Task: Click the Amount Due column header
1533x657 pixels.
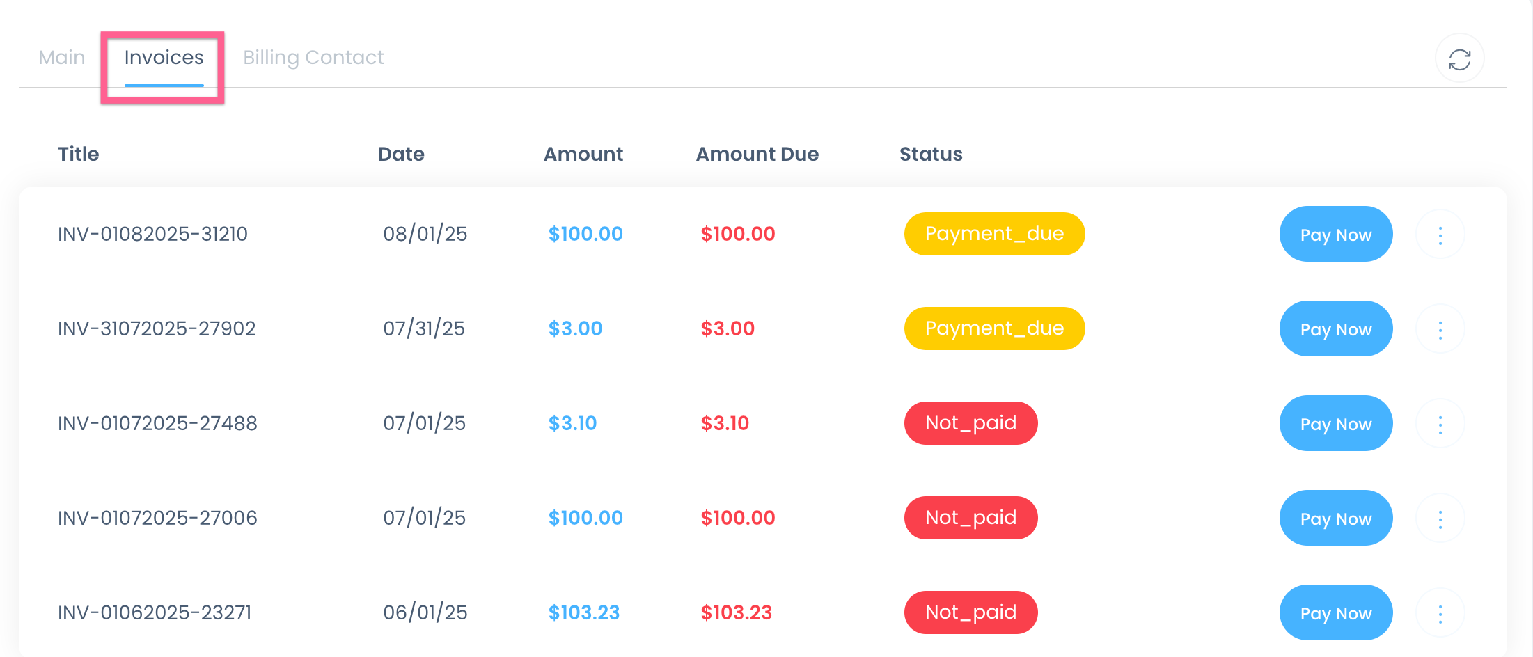Action: coord(757,154)
